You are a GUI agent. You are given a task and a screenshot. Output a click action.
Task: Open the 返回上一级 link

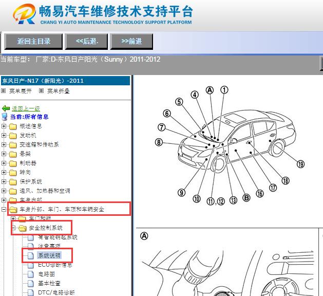(x=26, y=108)
